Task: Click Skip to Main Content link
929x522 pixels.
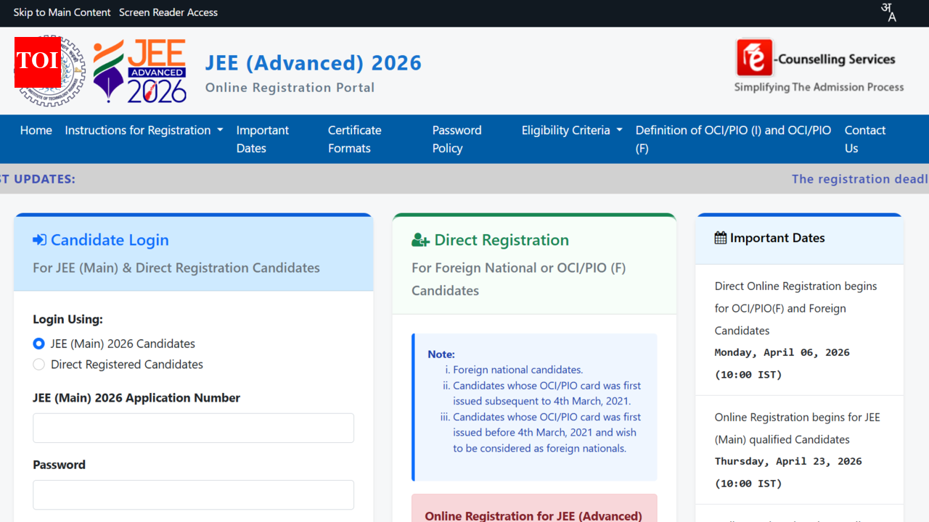Action: [62, 12]
